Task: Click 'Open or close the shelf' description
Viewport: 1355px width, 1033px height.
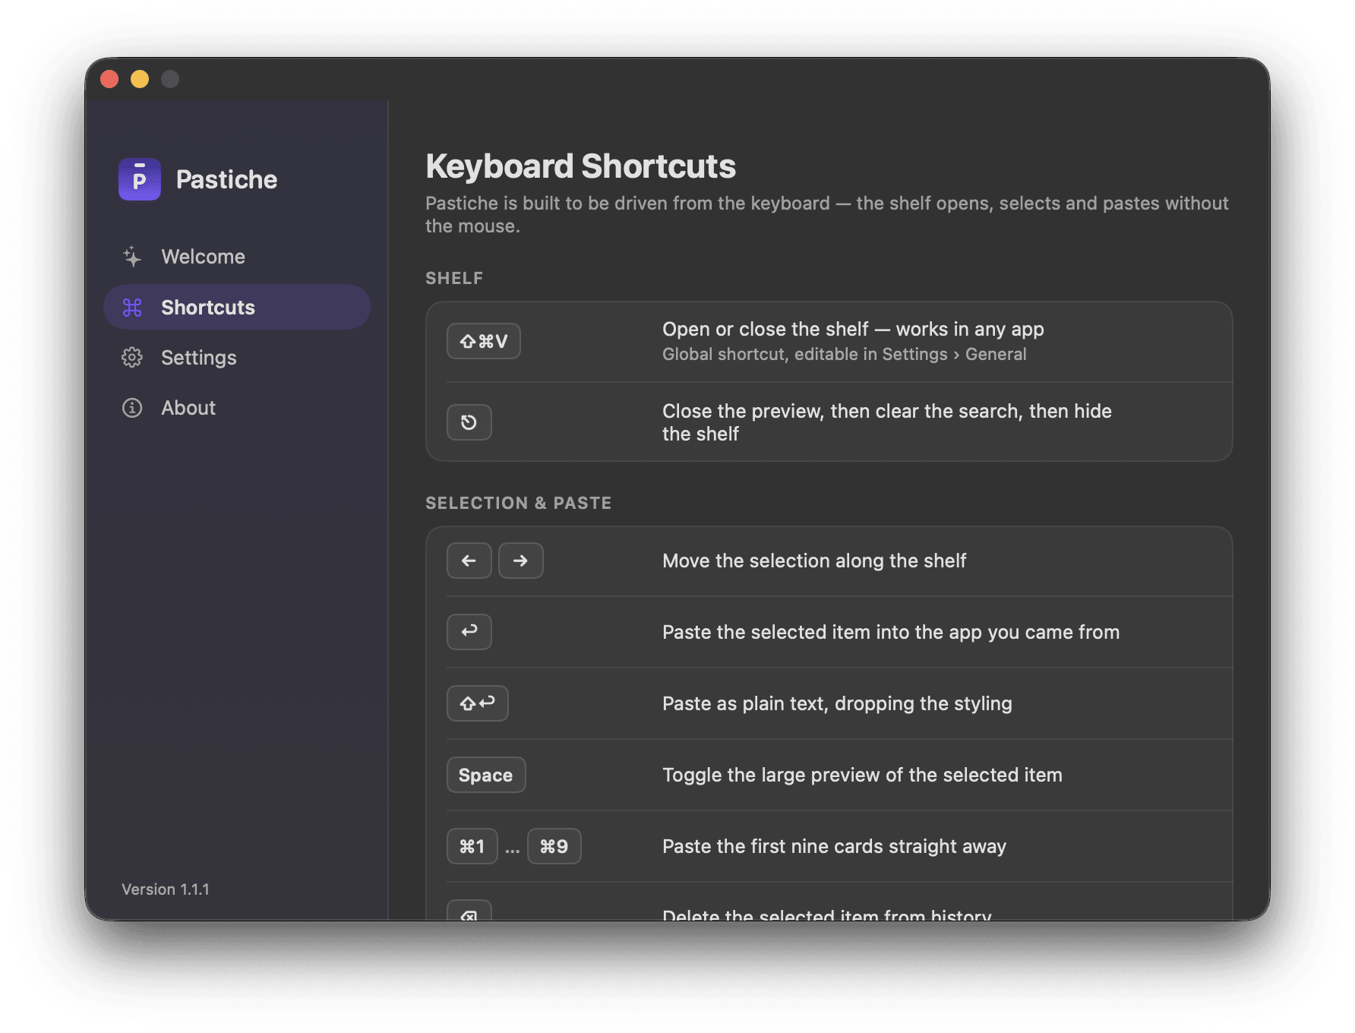Action: [853, 329]
